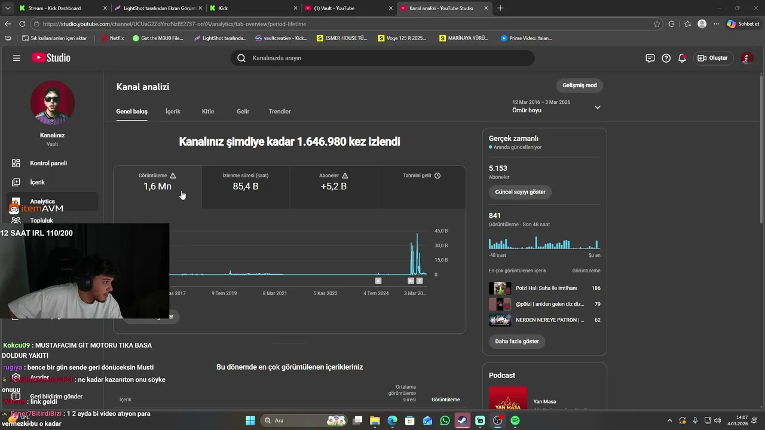The image size is (765, 430).
Task: Open the Netflix bookmark
Action: [x=113, y=38]
